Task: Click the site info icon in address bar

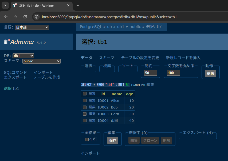Action: point(36,17)
